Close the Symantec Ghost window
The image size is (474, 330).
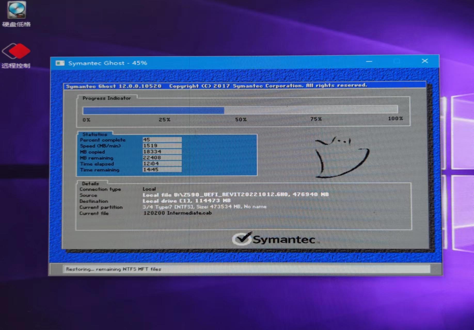click(x=425, y=61)
